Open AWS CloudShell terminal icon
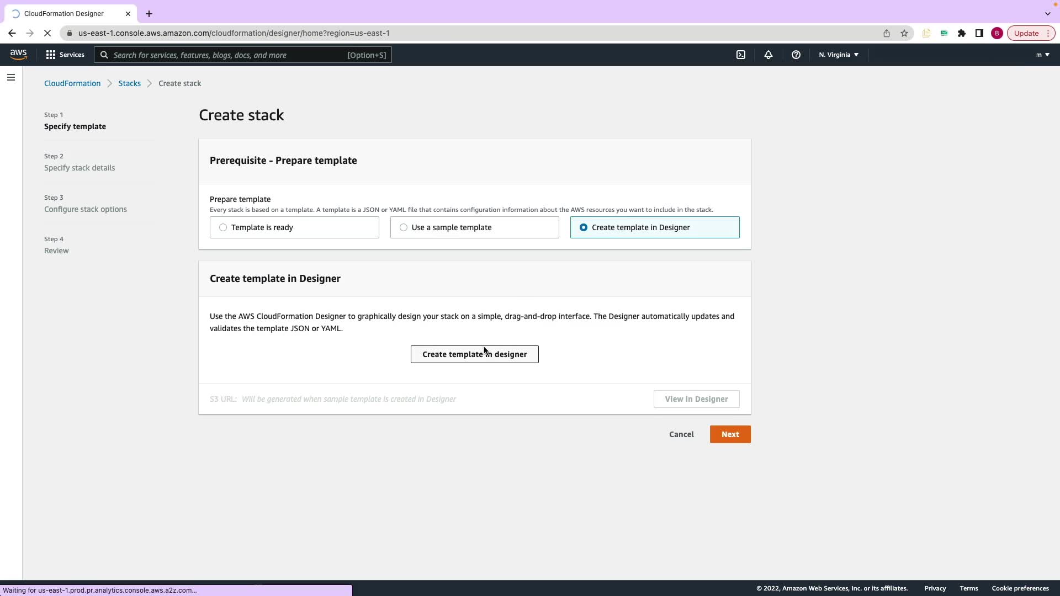This screenshot has width=1060, height=596. [x=741, y=55]
